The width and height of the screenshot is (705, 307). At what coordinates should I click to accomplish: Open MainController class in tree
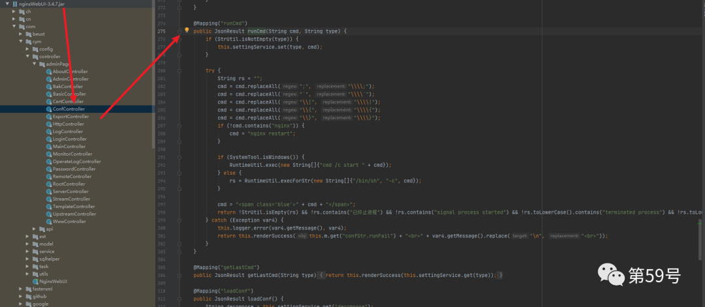point(69,146)
